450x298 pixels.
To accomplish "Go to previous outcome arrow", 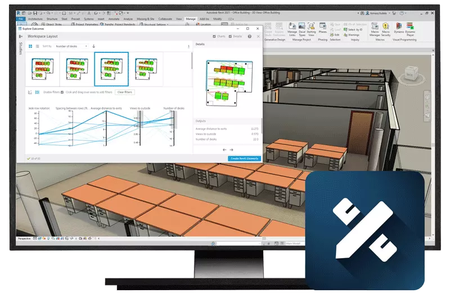I will (x=224, y=150).
